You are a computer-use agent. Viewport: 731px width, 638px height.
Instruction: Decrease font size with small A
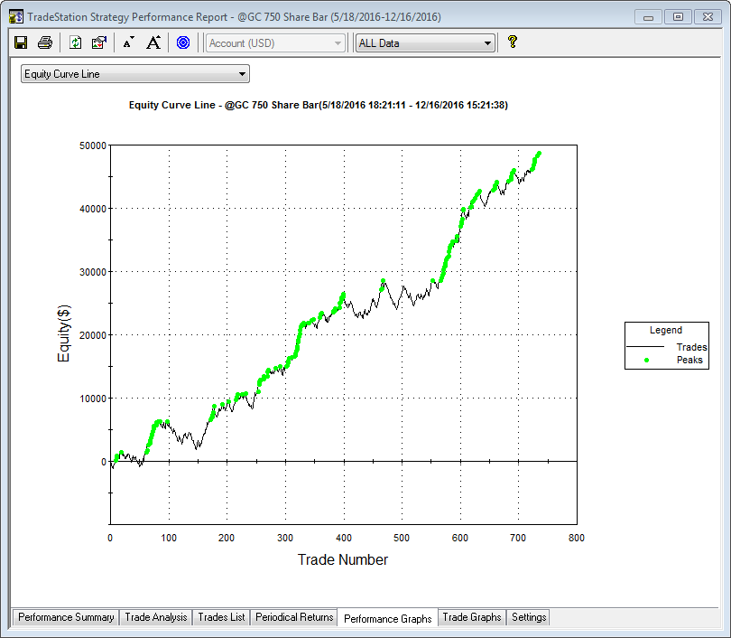tap(128, 42)
